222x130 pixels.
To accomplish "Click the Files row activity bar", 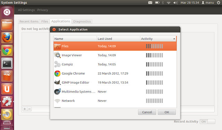I will (154, 46).
